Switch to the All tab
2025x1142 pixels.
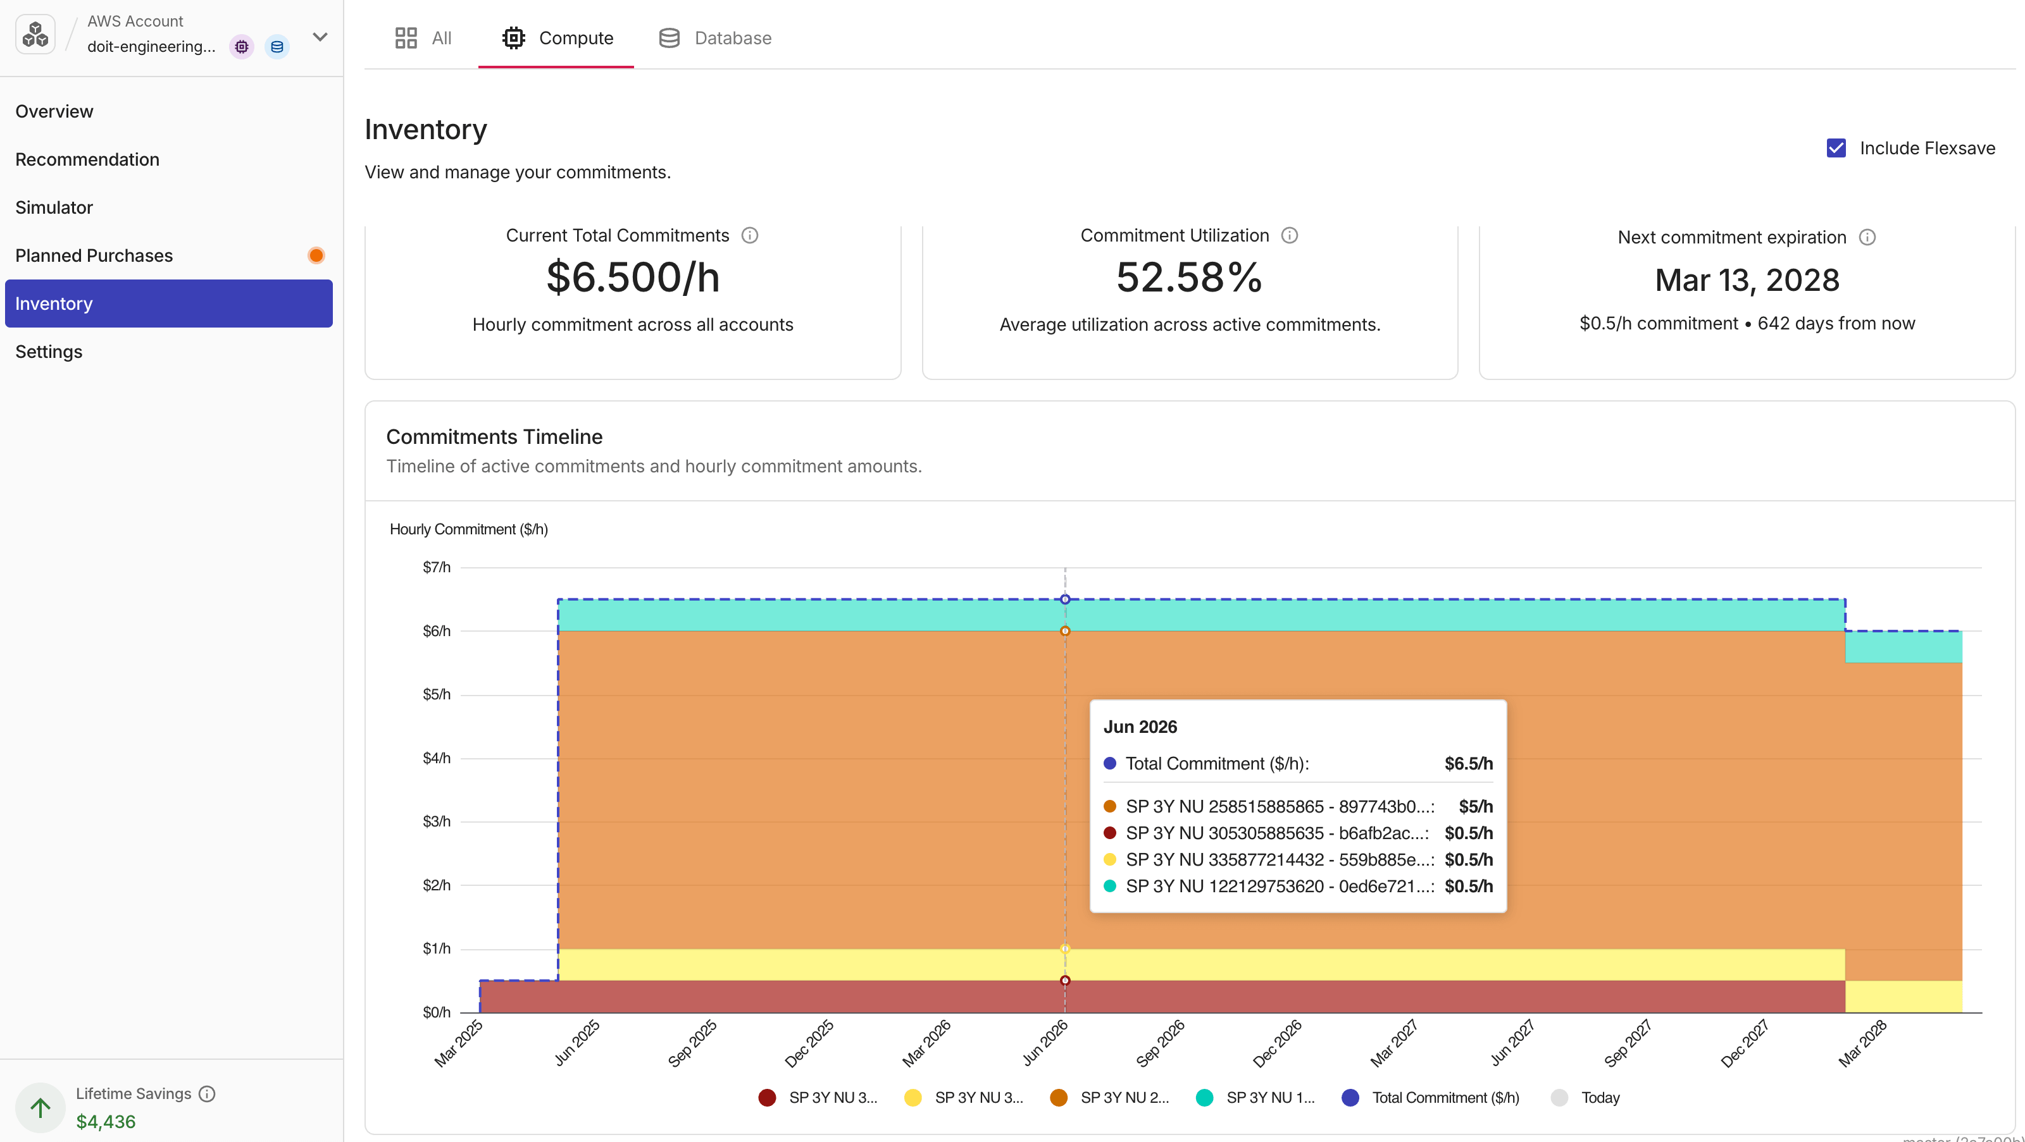tap(423, 38)
